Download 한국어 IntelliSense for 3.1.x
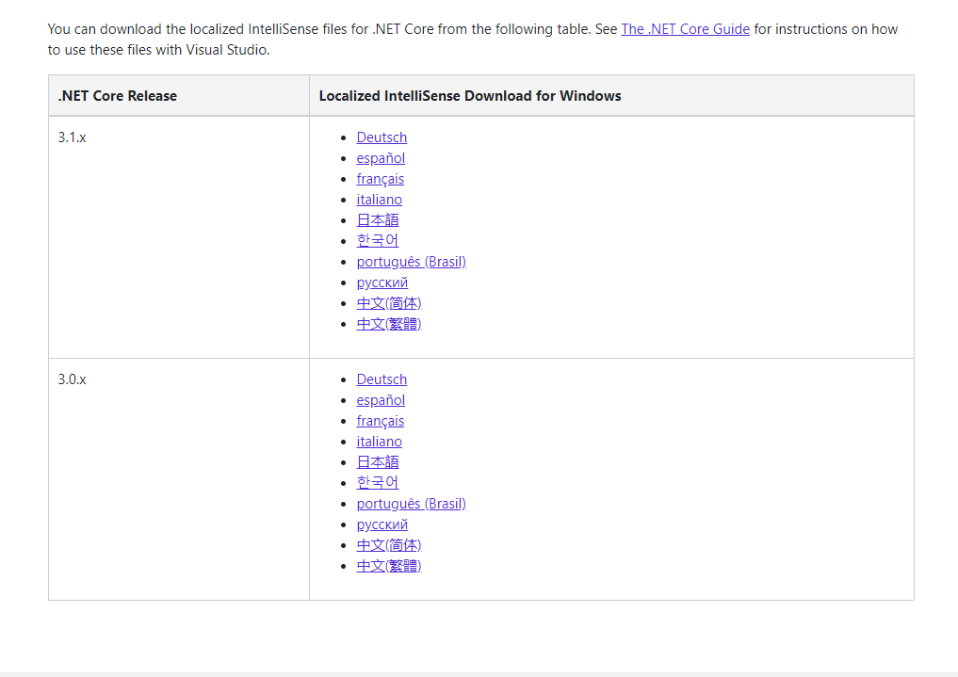 tap(378, 241)
